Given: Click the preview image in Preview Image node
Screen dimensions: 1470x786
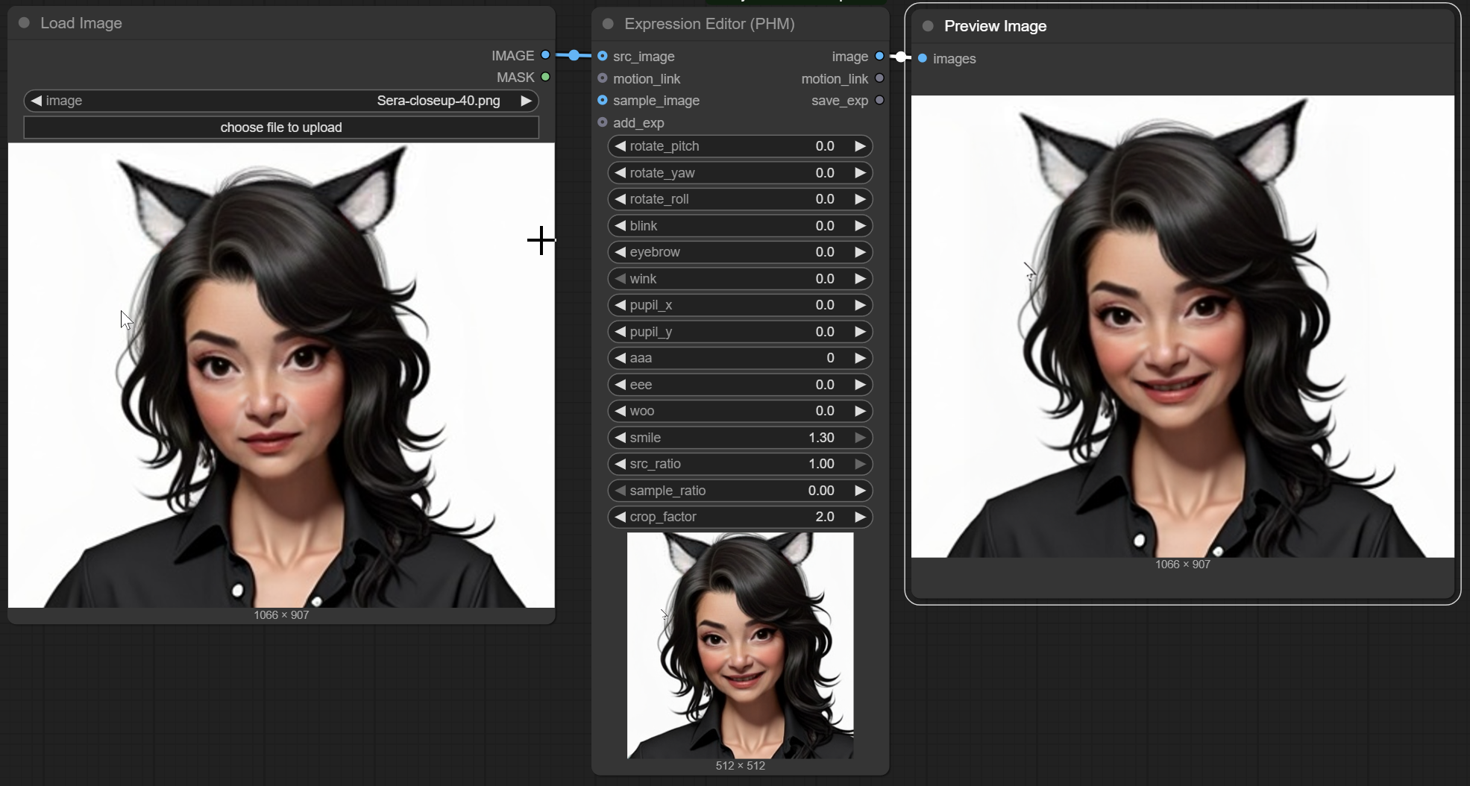Looking at the screenshot, I should click(1182, 324).
